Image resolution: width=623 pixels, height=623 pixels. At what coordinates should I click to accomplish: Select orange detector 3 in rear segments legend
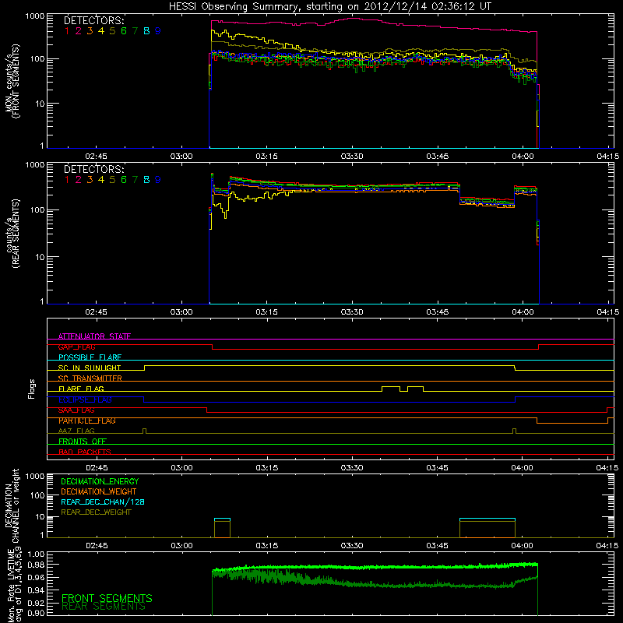(90, 180)
